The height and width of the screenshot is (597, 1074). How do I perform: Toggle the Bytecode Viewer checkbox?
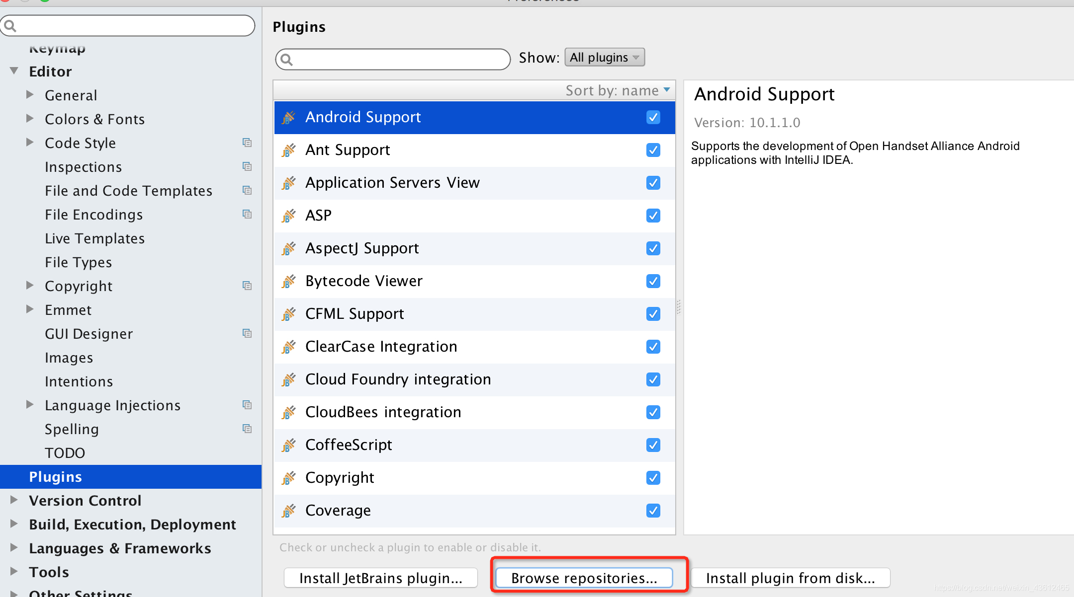(653, 281)
